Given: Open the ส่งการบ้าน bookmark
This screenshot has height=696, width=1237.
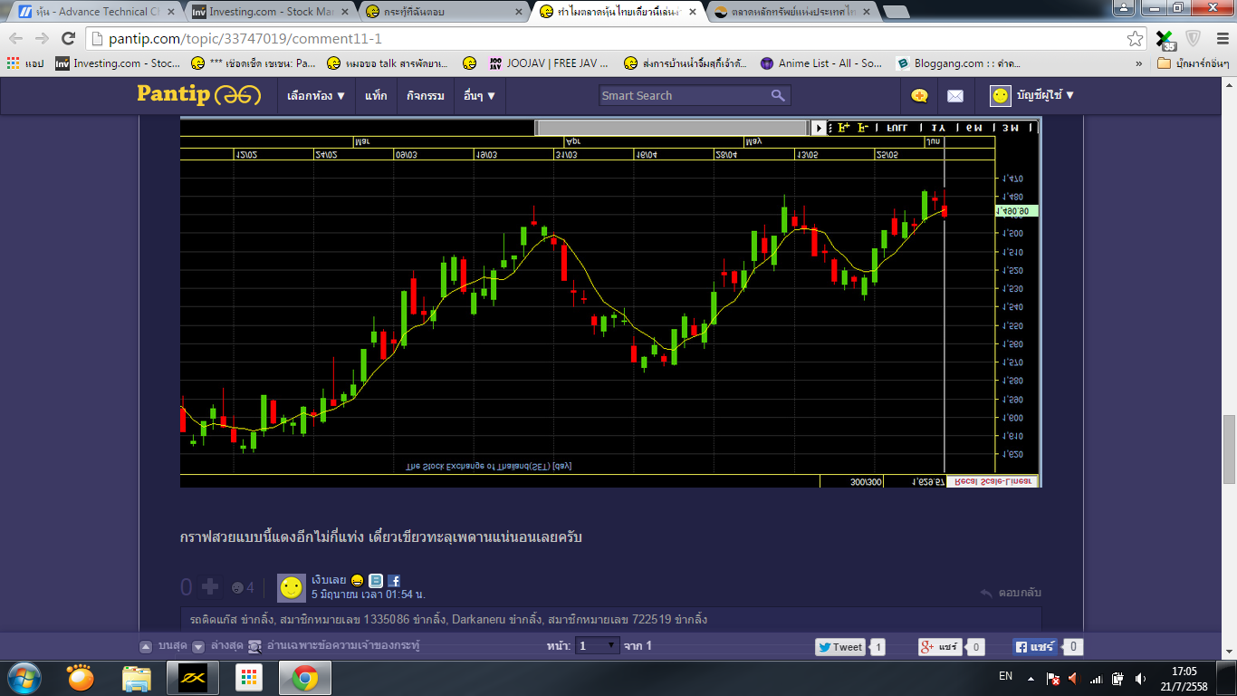Looking at the screenshot, I should click(685, 63).
